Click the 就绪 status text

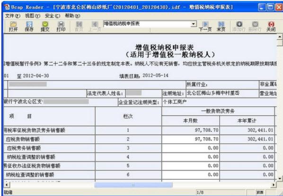tap(9, 192)
